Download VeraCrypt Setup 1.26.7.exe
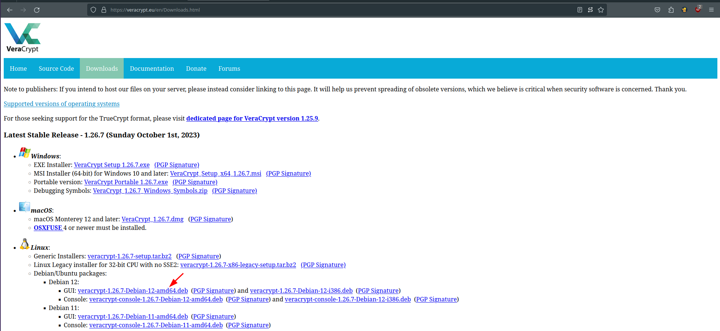The width and height of the screenshot is (720, 331). click(112, 165)
